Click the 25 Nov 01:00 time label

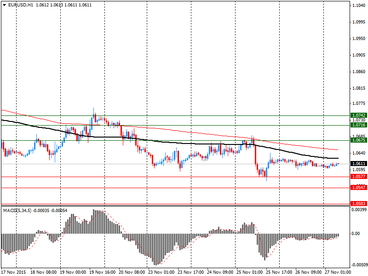[x=249, y=272]
